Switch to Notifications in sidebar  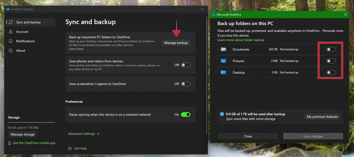pyautogui.click(x=25, y=41)
